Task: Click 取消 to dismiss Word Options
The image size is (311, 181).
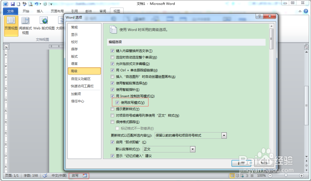Action: click(x=264, y=164)
